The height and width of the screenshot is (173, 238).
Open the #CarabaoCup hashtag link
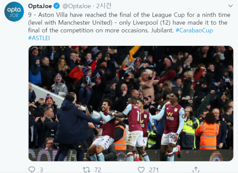point(194,30)
